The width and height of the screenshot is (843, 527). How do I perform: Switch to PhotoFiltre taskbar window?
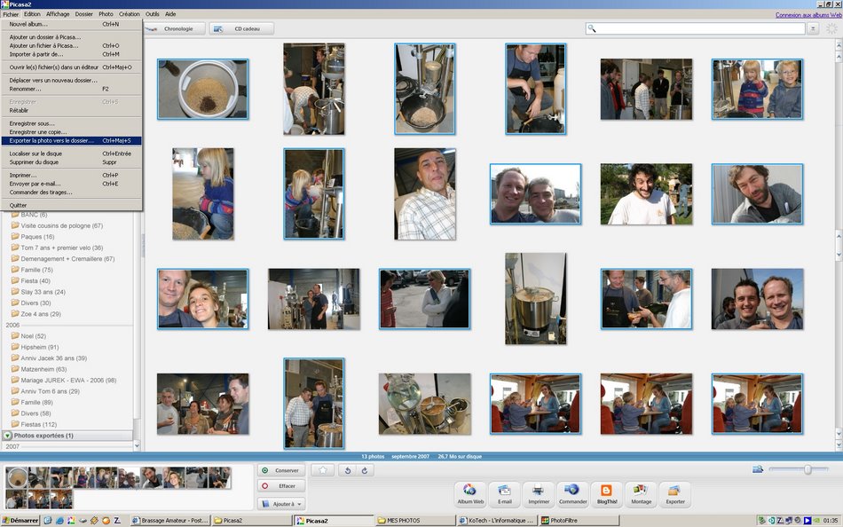(x=579, y=520)
